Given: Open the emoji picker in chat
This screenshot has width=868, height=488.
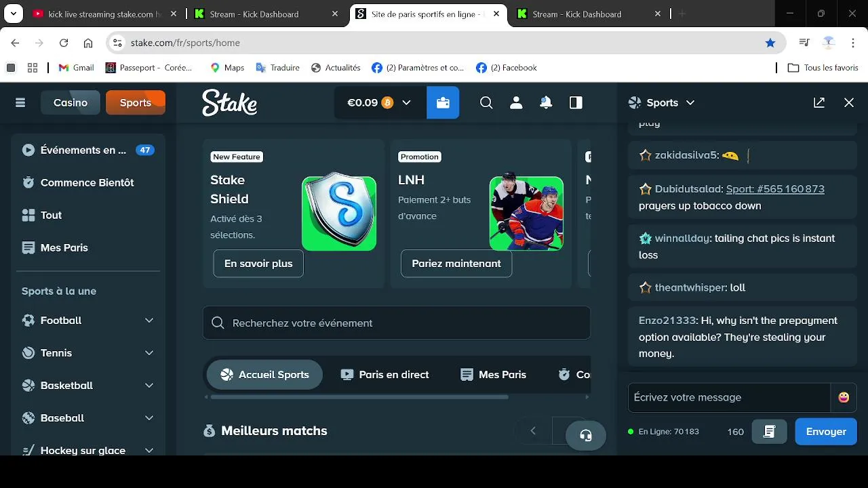Looking at the screenshot, I should coord(844,397).
